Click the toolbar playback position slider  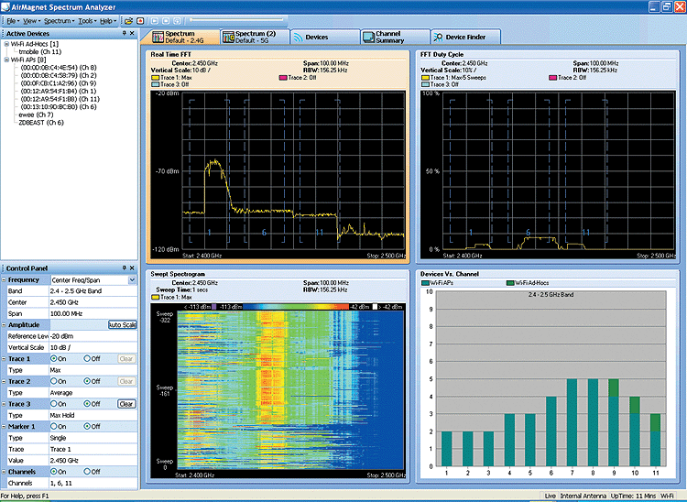click(x=236, y=20)
